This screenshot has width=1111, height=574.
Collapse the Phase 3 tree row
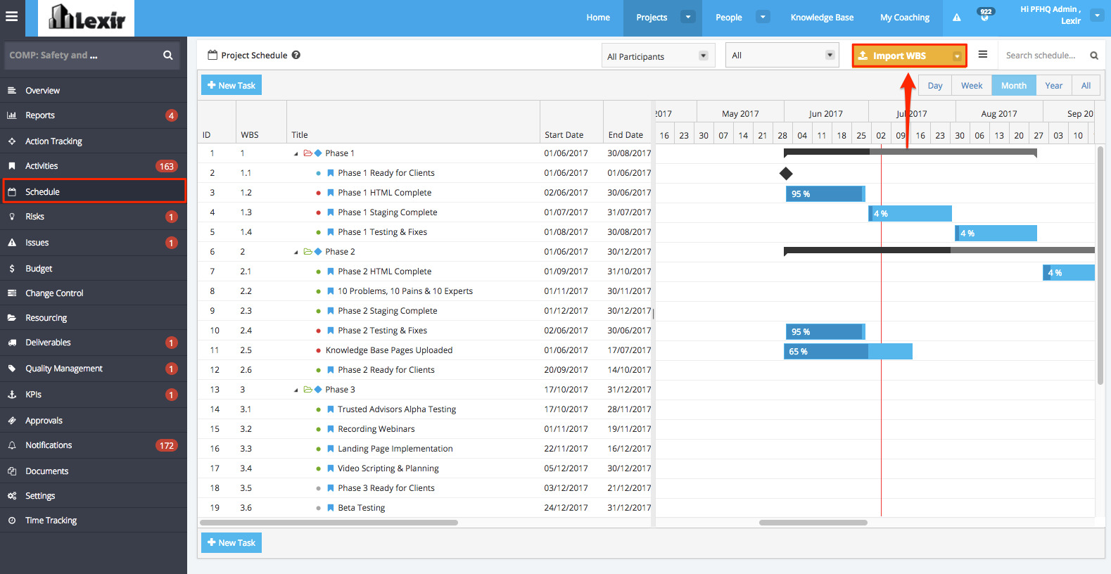(x=296, y=390)
